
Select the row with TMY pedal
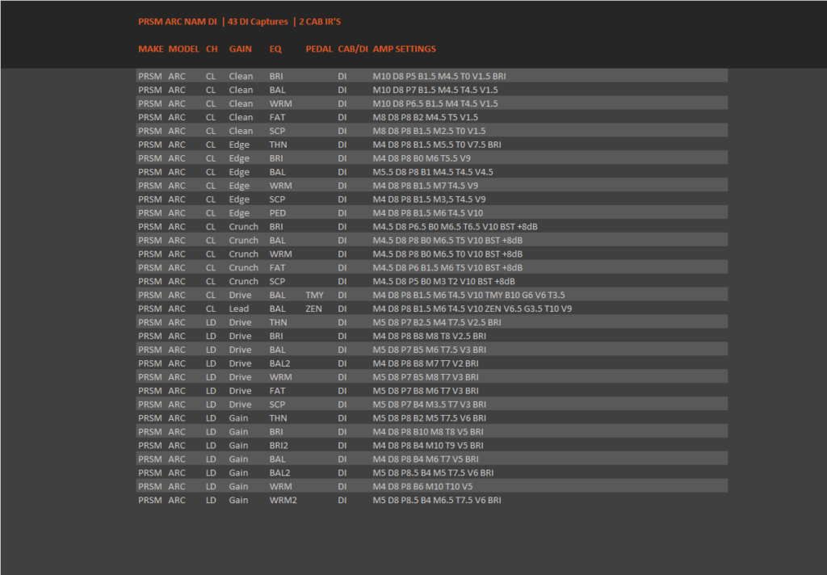[432, 295]
